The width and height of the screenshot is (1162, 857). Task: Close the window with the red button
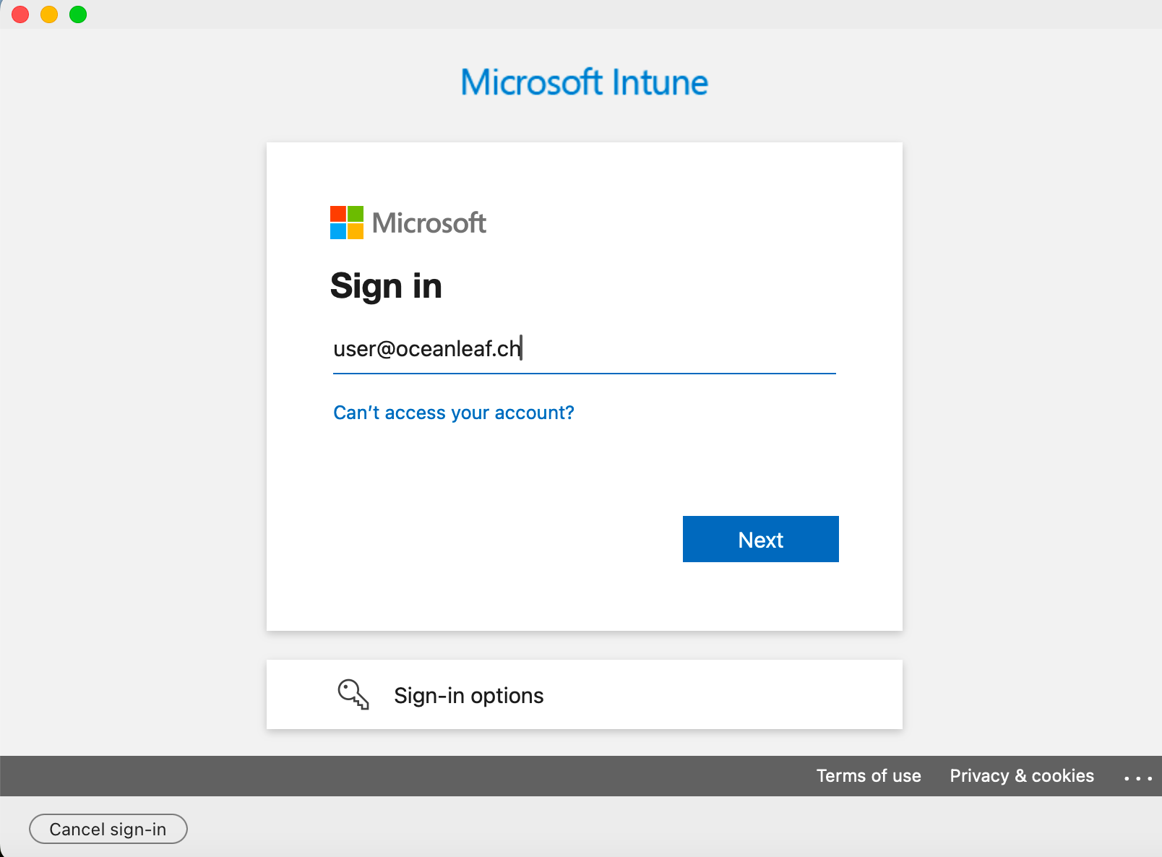tap(20, 14)
